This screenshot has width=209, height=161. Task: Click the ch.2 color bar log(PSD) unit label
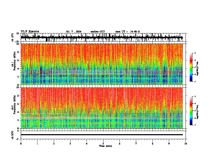point(198,112)
